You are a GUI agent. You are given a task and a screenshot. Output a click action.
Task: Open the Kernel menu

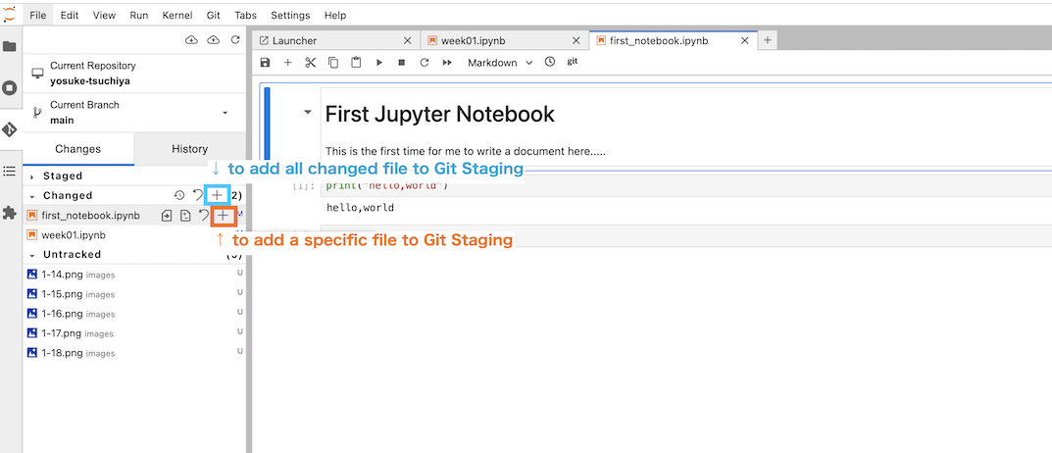click(178, 16)
